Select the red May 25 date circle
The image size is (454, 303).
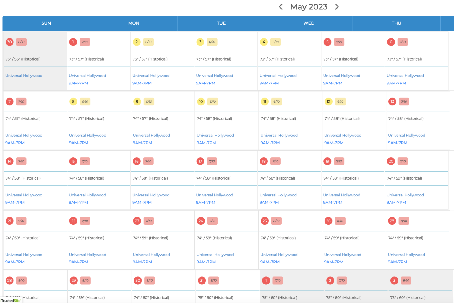265,221
